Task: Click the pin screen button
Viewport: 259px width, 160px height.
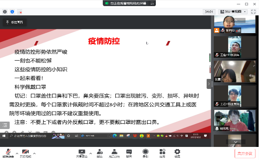Action: click(x=15, y=22)
